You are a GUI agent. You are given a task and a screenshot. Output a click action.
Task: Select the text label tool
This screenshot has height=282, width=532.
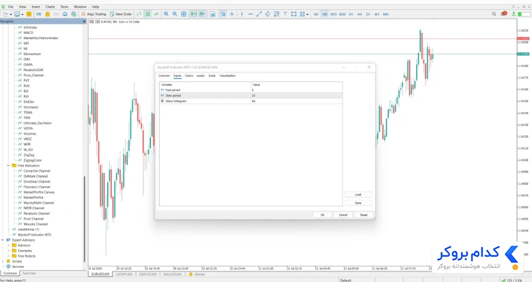coord(285,14)
